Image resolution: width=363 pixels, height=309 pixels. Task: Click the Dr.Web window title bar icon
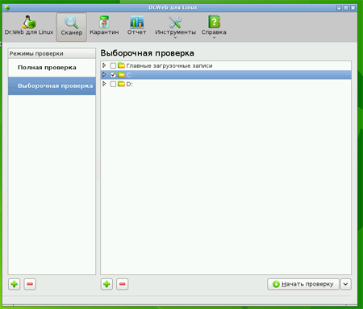tap(7, 7)
